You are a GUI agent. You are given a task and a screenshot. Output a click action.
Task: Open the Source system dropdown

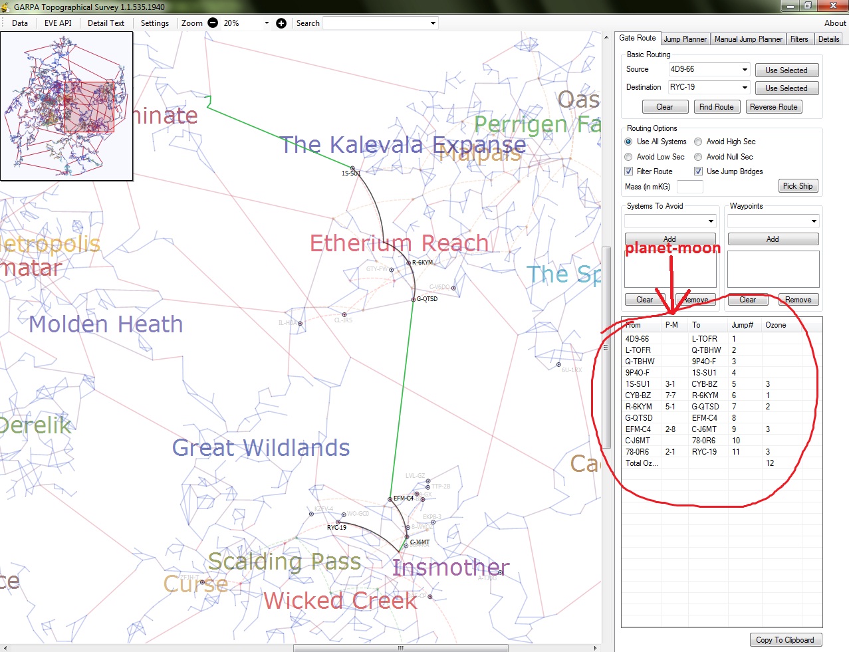(x=744, y=70)
